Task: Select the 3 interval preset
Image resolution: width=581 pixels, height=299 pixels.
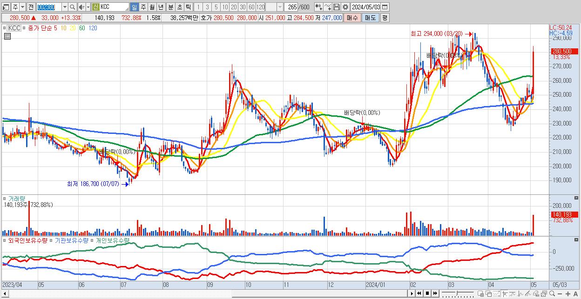Action: coord(207,7)
